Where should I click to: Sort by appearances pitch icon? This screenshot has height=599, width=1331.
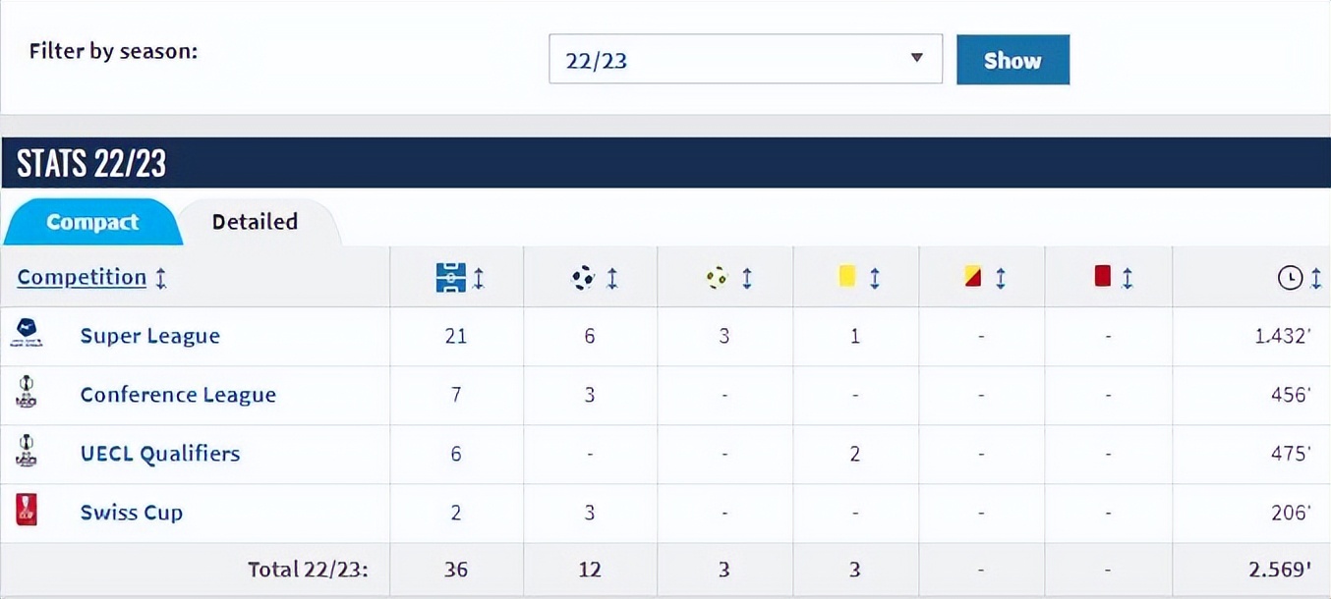[x=450, y=278]
